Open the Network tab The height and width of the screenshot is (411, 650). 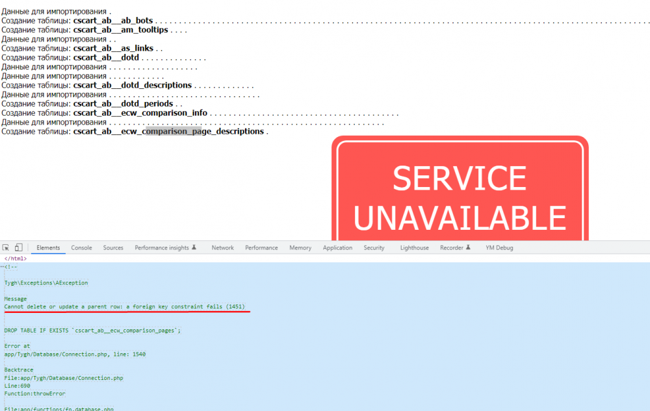[x=222, y=247]
